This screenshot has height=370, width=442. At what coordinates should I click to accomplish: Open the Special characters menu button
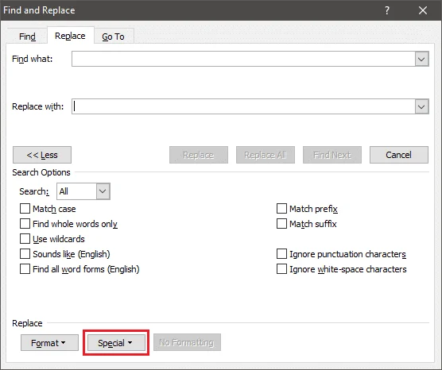116,343
